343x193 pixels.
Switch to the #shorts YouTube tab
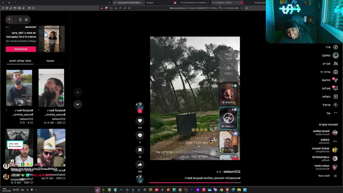tap(227, 3)
